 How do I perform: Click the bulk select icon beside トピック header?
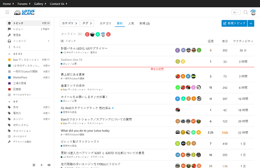click(x=62, y=41)
